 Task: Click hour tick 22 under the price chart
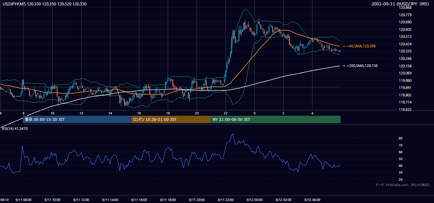(226, 113)
